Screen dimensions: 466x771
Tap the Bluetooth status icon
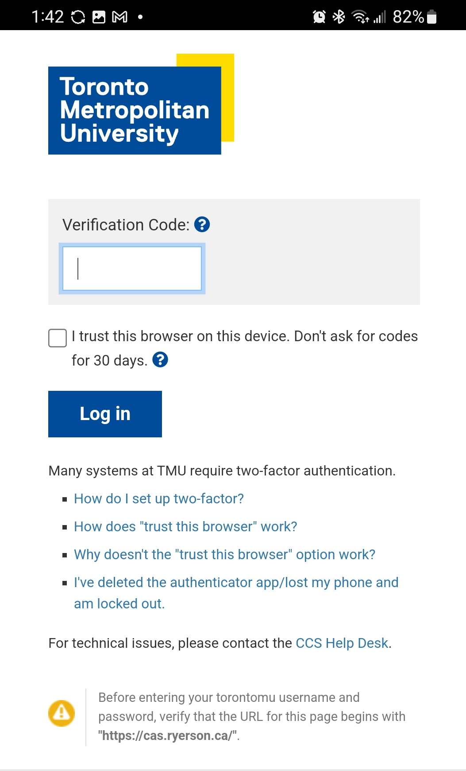pyautogui.click(x=339, y=17)
